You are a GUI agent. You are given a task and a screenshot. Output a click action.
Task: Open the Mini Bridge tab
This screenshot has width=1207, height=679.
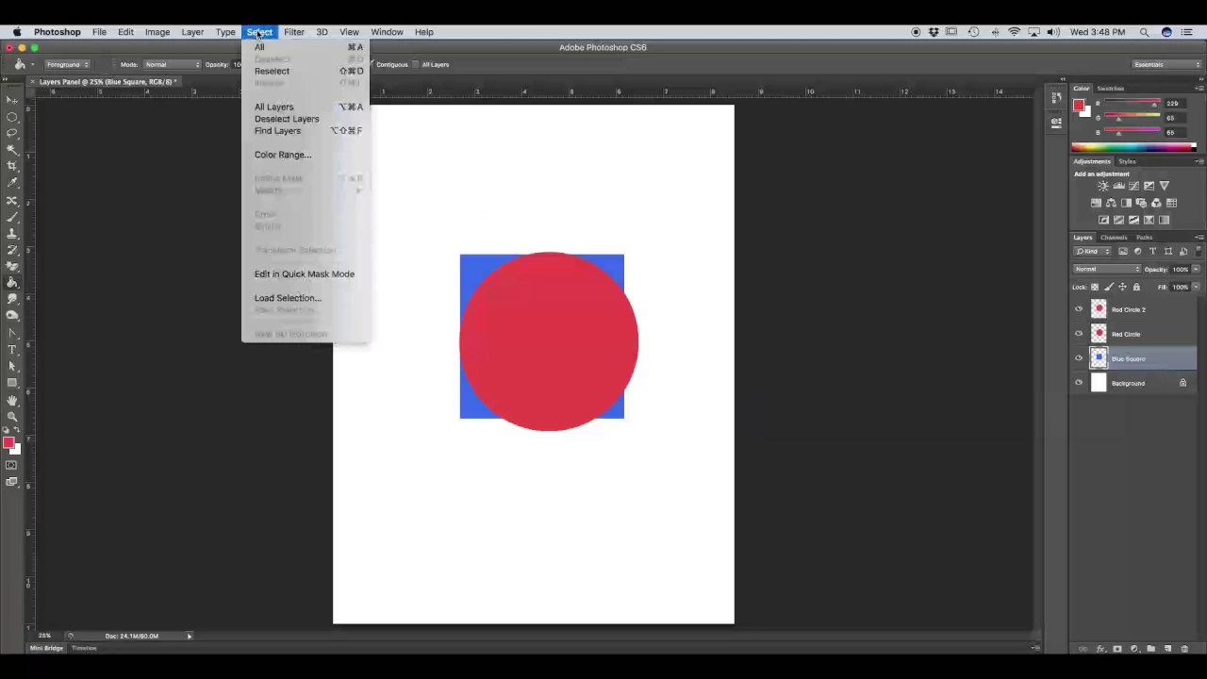click(x=46, y=648)
